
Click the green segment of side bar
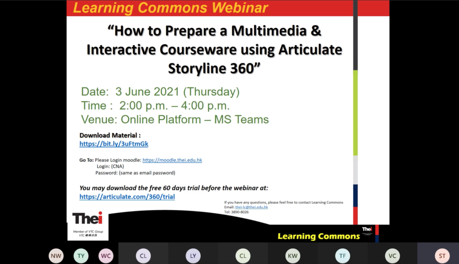pos(355,113)
